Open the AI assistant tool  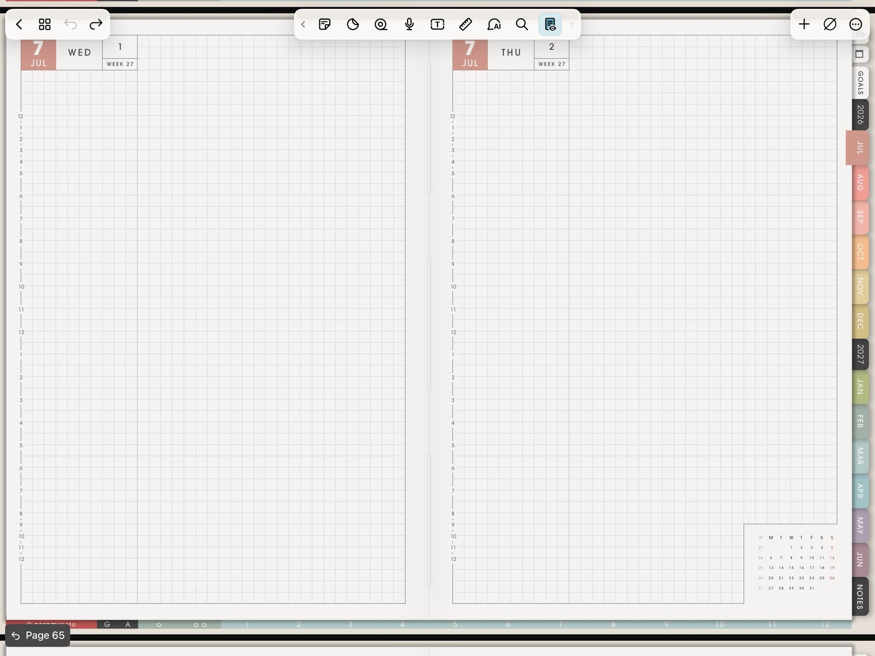click(x=494, y=24)
